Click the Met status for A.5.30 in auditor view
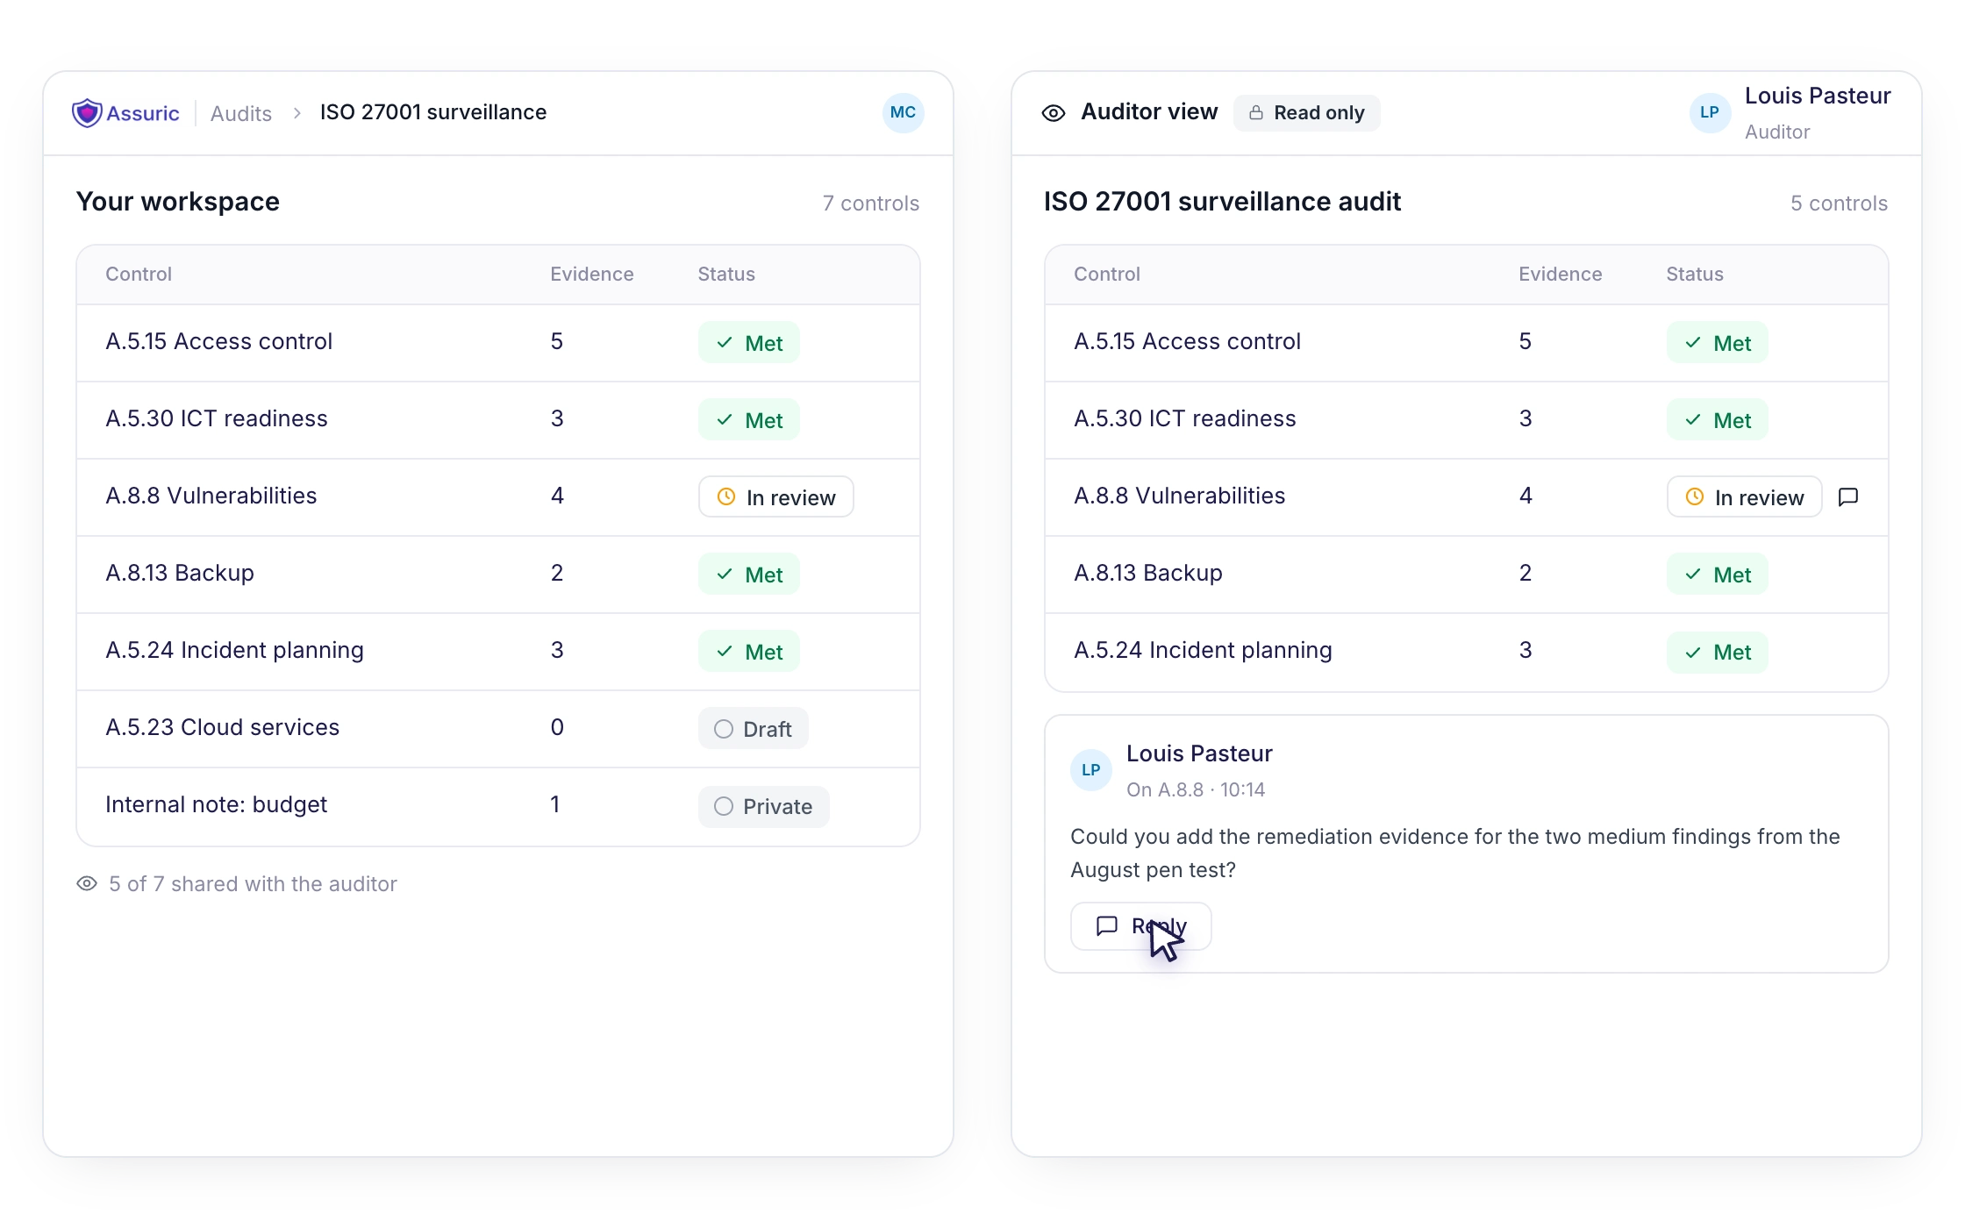 pos(1718,420)
